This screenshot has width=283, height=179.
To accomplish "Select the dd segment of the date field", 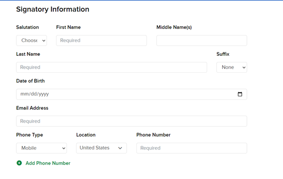I will (x=34, y=94).
